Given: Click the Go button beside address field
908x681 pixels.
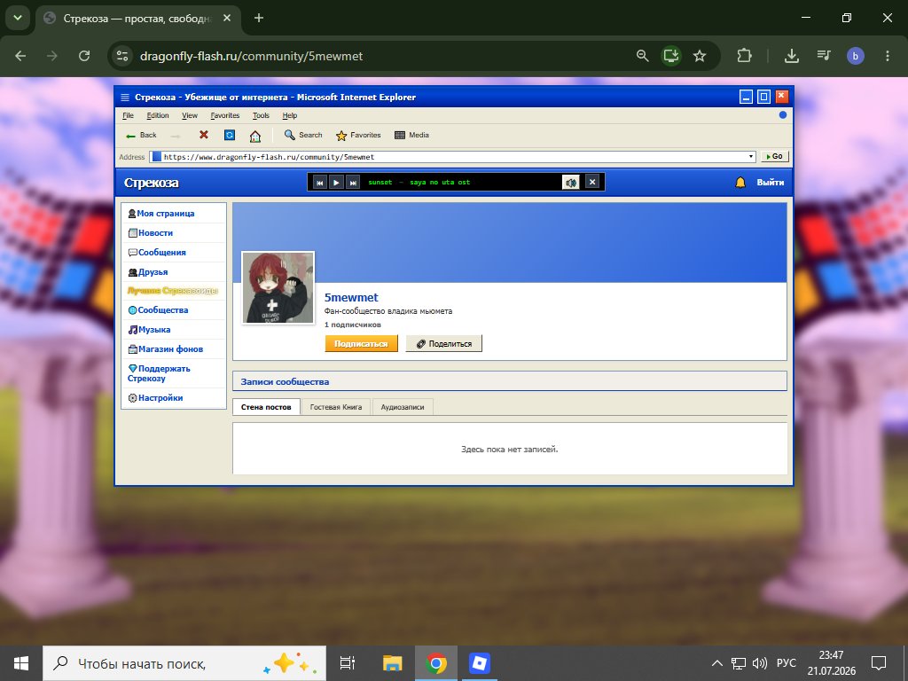Looking at the screenshot, I should coord(774,156).
